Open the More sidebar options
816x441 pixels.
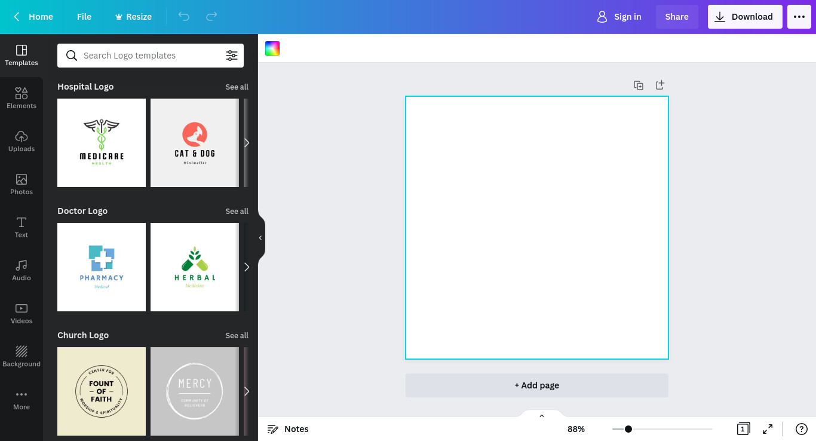pos(22,400)
